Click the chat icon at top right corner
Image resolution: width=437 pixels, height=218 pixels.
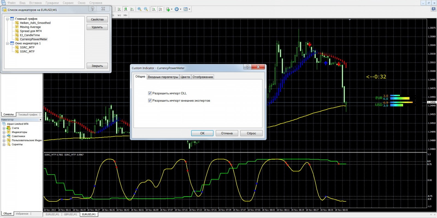pos(433,9)
